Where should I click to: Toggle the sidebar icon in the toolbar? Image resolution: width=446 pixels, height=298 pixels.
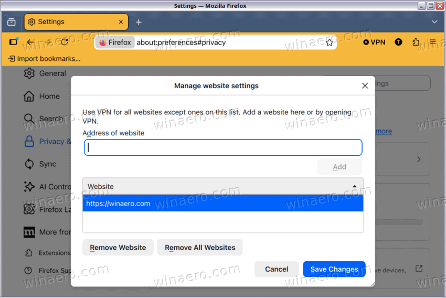13,42
